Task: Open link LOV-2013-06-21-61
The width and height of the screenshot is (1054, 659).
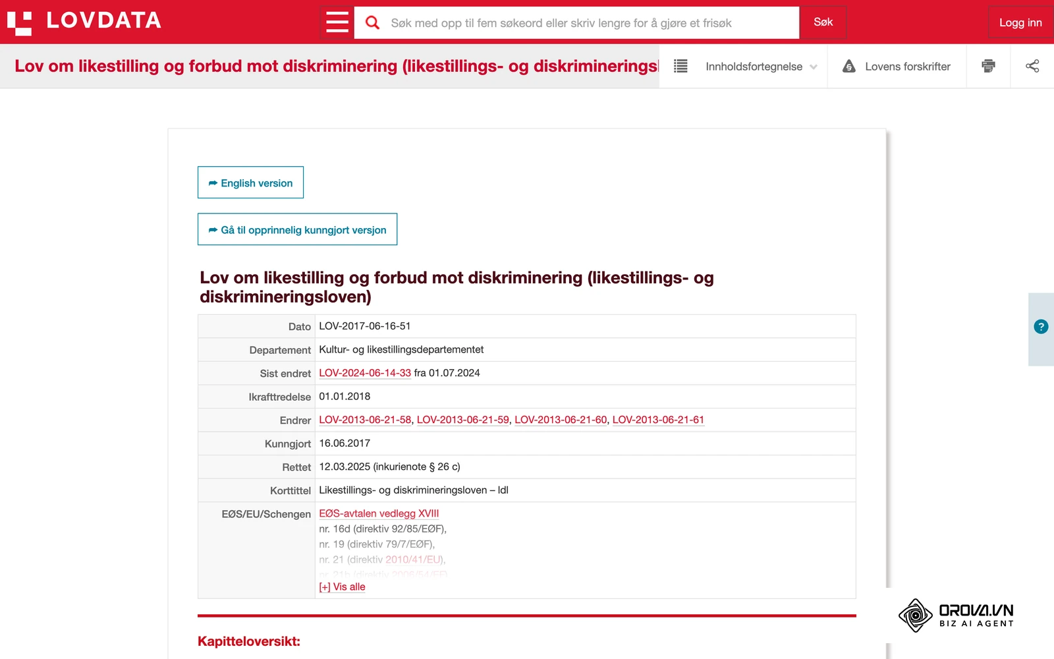Action: pyautogui.click(x=658, y=420)
